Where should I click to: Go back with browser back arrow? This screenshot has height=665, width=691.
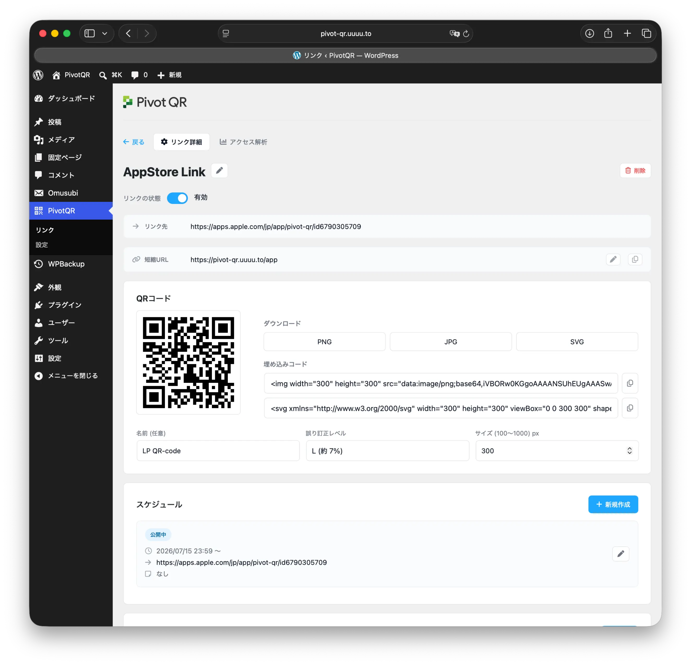128,33
